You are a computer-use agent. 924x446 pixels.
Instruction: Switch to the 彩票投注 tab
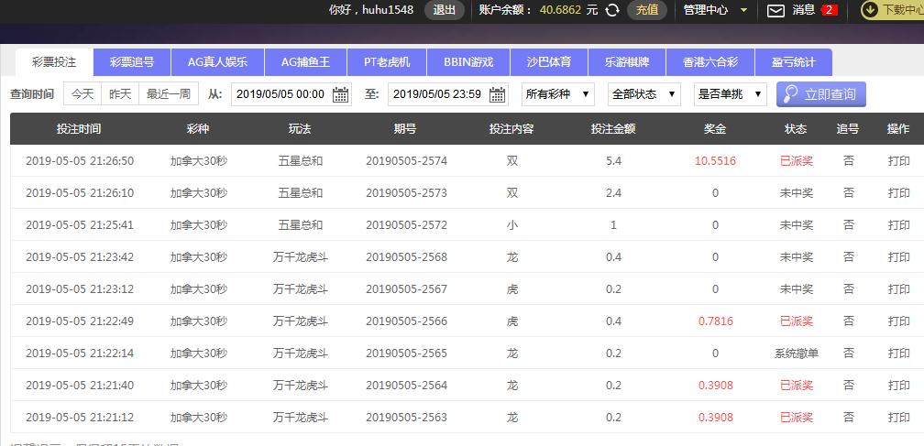[x=54, y=62]
